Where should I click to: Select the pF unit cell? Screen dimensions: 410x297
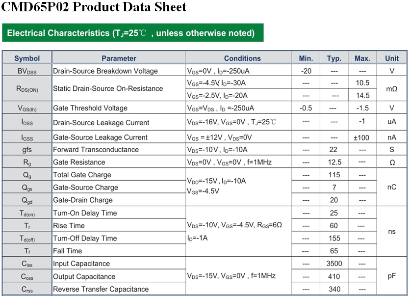pyautogui.click(x=392, y=276)
